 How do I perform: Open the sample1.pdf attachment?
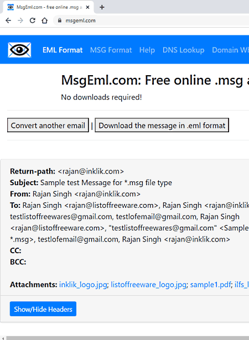(x=210, y=285)
